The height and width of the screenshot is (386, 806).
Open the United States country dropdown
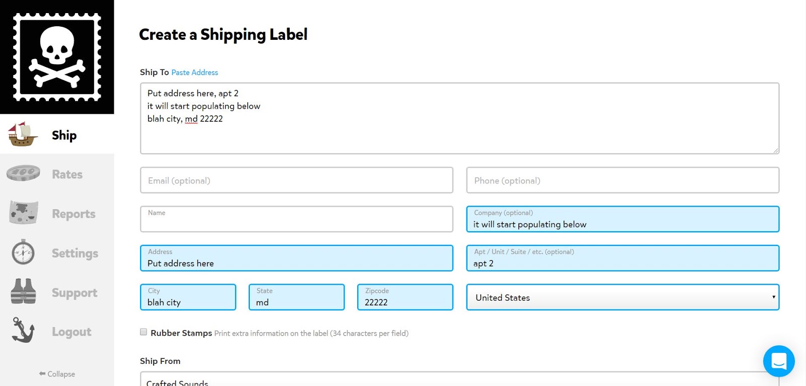click(x=622, y=297)
